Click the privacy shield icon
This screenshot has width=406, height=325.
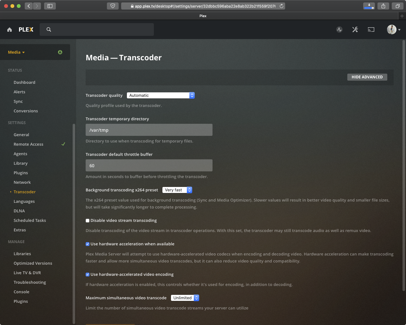[x=113, y=6]
